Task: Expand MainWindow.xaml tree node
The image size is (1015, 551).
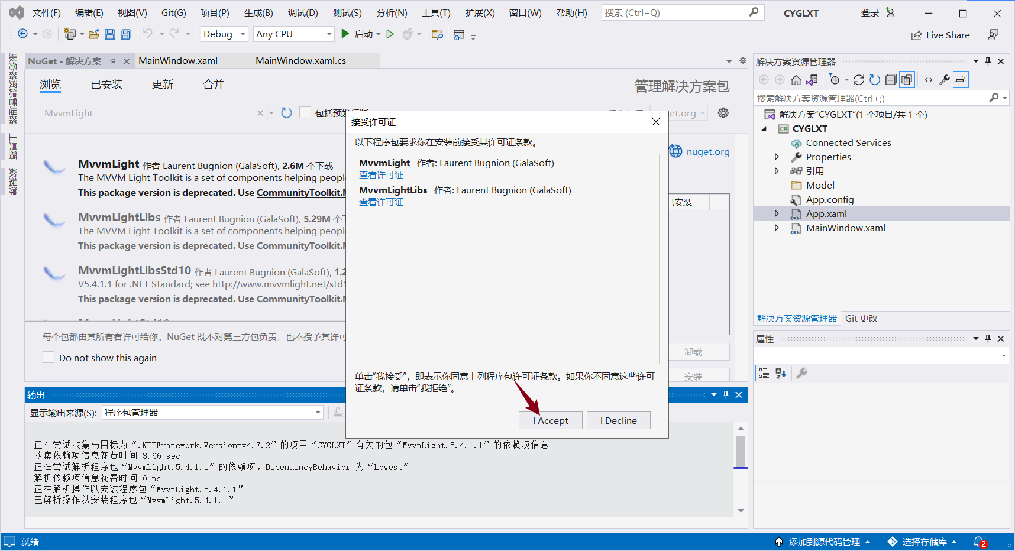Action: tap(777, 228)
